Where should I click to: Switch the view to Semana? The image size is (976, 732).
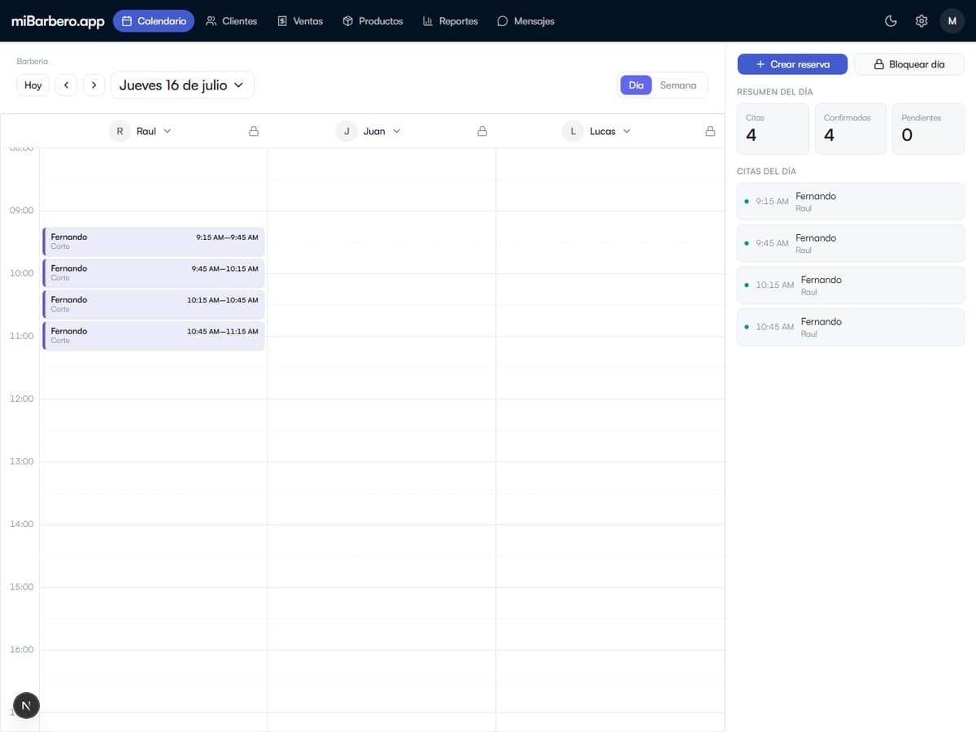pyautogui.click(x=678, y=85)
